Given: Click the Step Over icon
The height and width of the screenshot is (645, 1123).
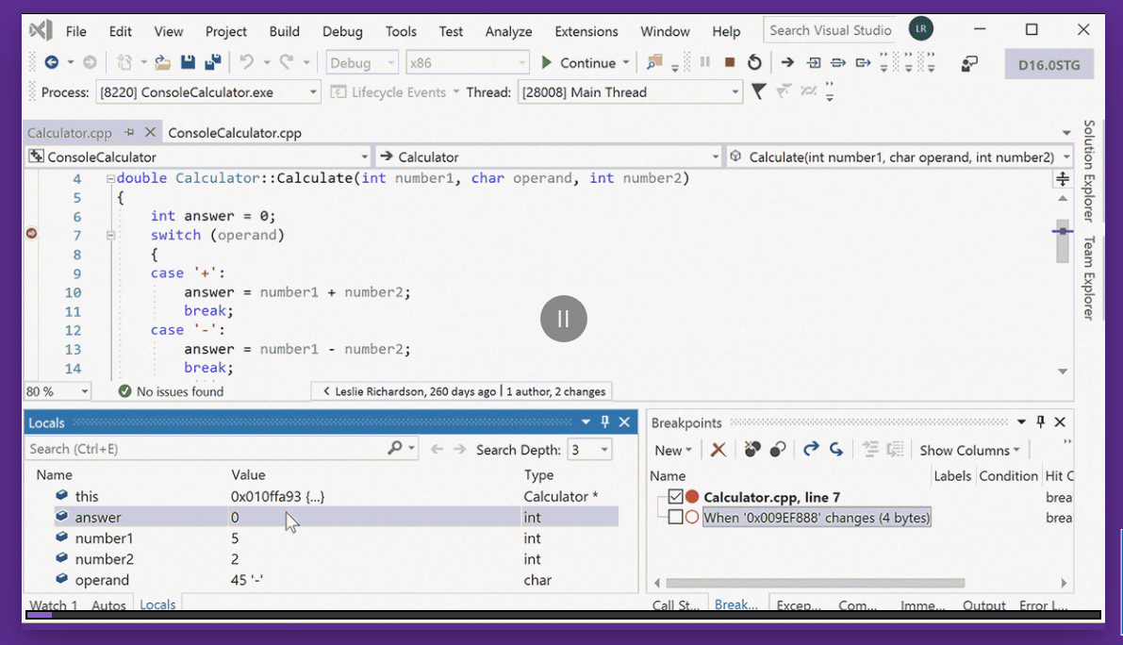Looking at the screenshot, I should pyautogui.click(x=838, y=62).
